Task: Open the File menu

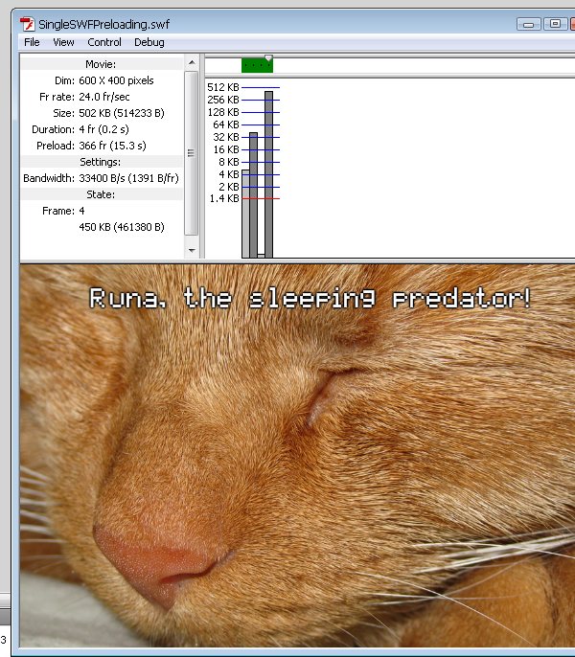Action: (x=32, y=42)
